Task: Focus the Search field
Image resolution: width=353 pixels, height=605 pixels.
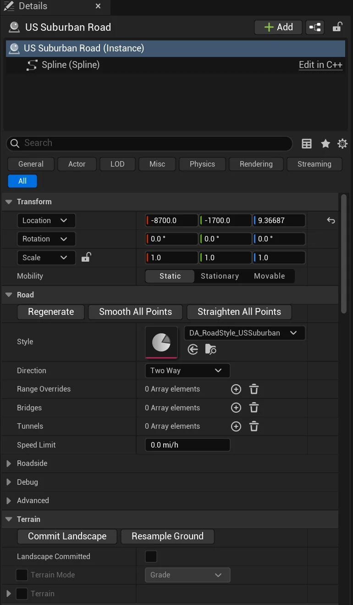Action: click(x=149, y=143)
